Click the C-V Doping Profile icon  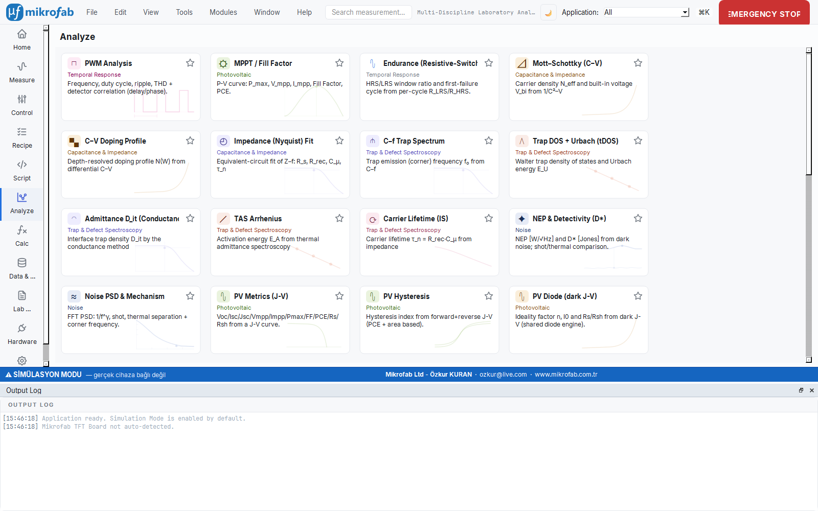[x=74, y=141]
